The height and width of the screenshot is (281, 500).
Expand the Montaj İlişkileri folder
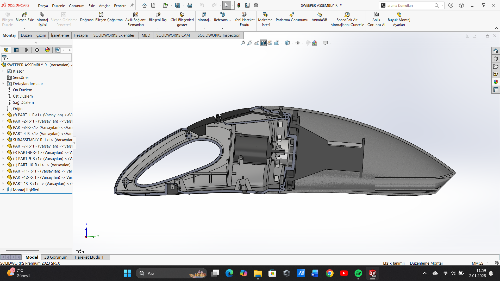(x=3, y=190)
